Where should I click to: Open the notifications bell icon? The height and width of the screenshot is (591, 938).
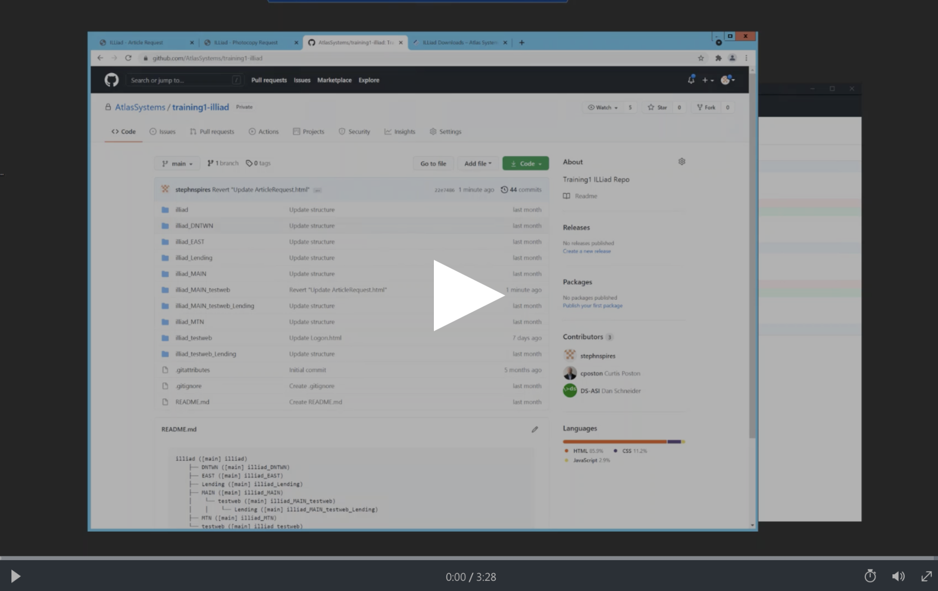pyautogui.click(x=691, y=80)
